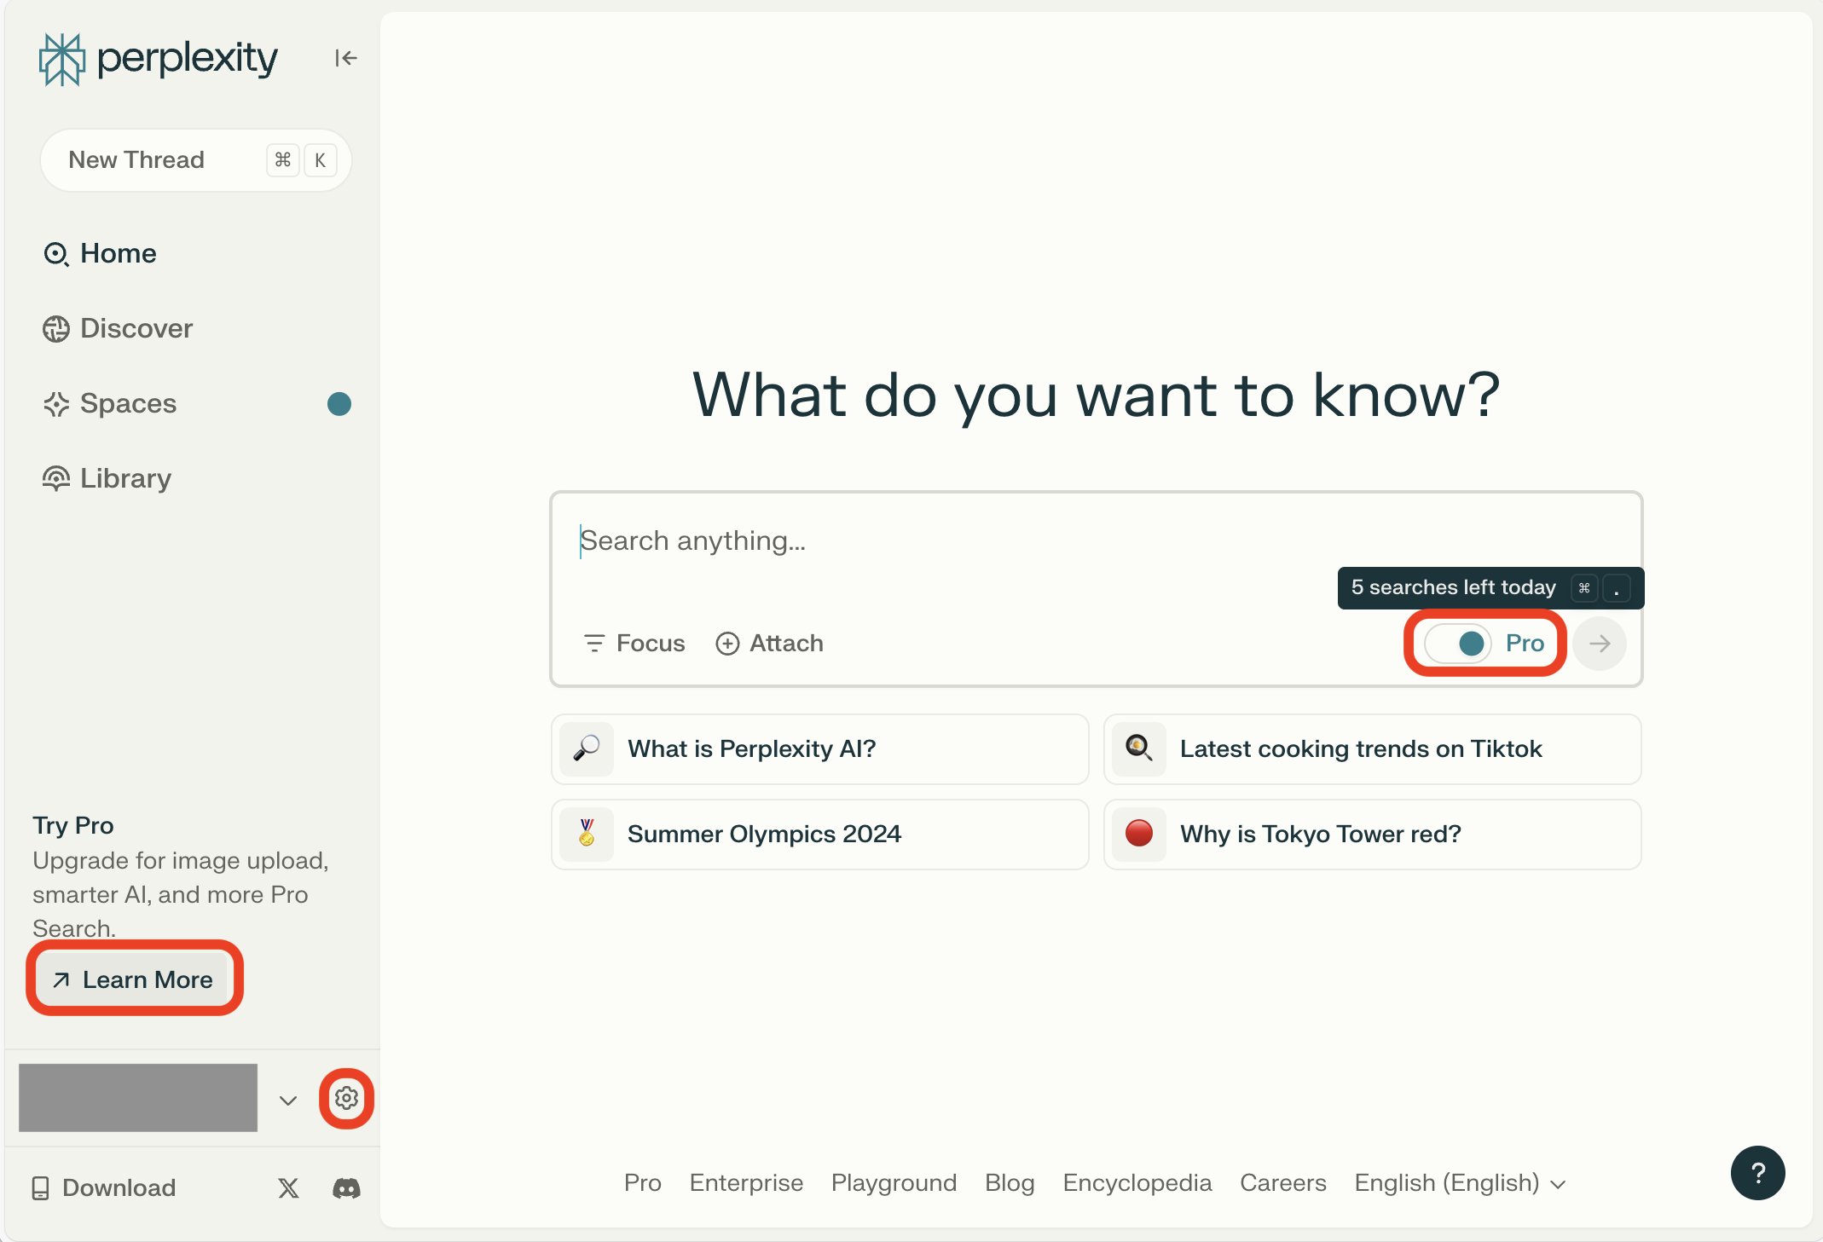Open the Discord icon link
The image size is (1823, 1242).
pos(346,1188)
